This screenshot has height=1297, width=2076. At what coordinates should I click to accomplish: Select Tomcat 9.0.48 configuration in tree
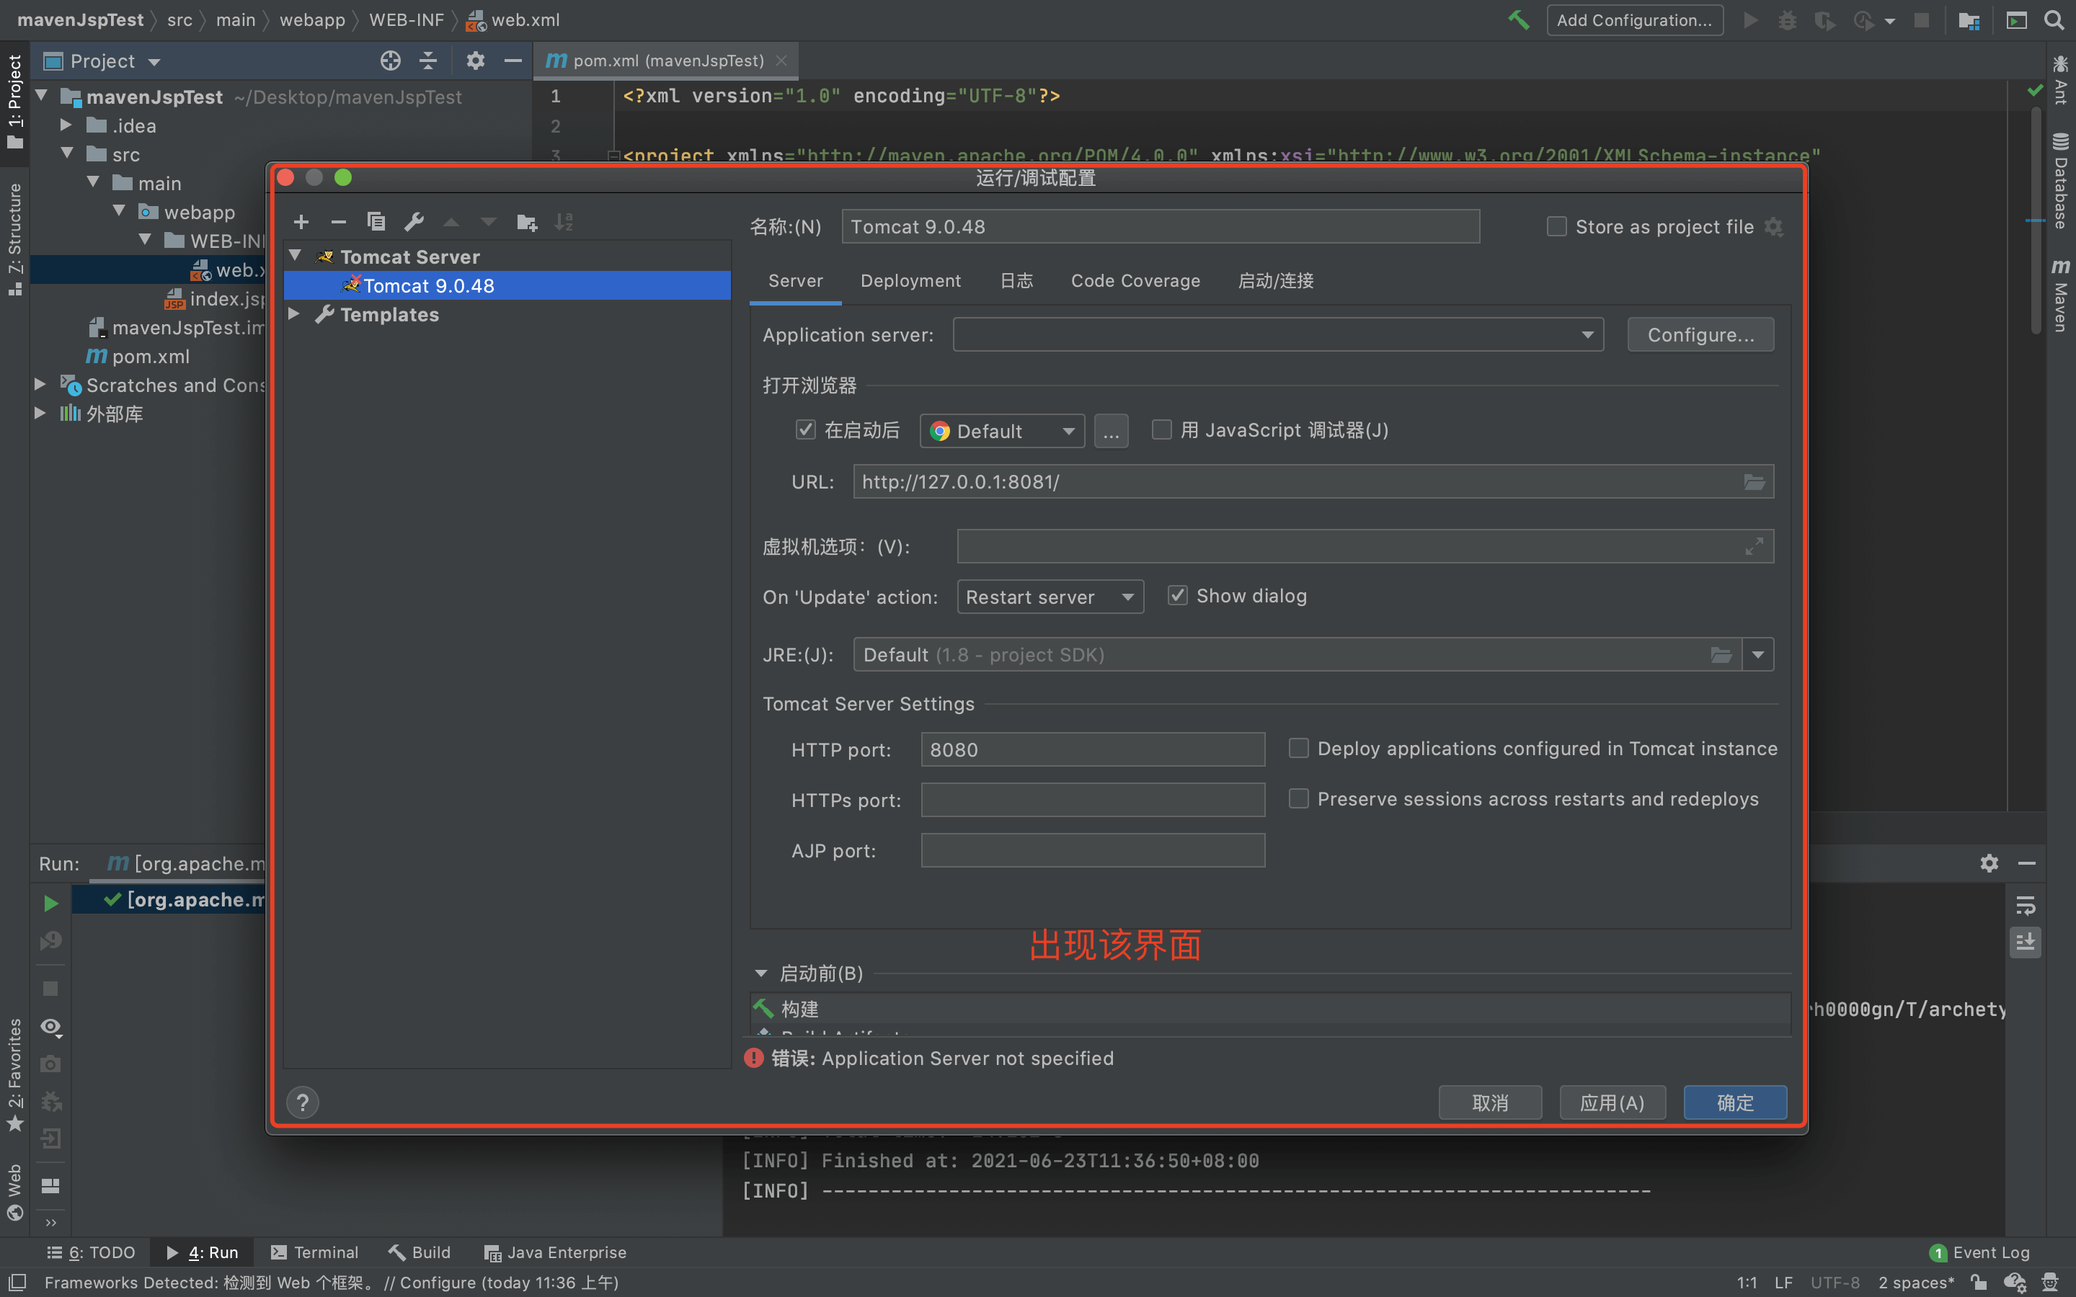(507, 285)
